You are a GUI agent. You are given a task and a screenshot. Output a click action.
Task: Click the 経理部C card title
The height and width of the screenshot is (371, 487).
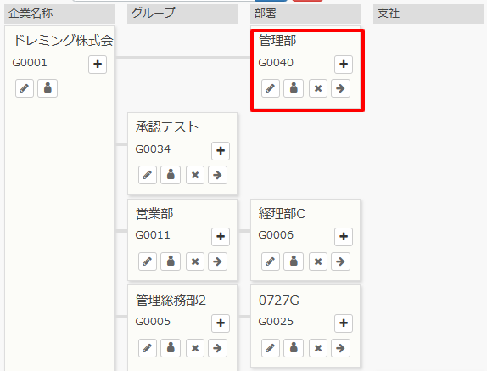tap(282, 213)
